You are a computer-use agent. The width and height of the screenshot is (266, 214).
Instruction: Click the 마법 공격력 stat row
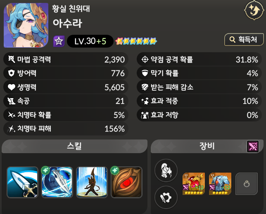66,60
